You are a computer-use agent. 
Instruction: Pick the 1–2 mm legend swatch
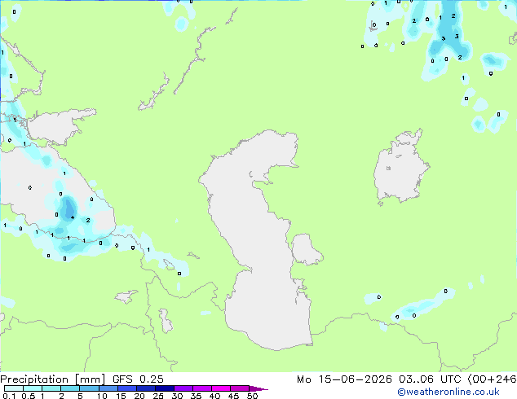pos(51,388)
